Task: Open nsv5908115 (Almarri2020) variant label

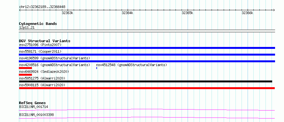Action: point(42,85)
